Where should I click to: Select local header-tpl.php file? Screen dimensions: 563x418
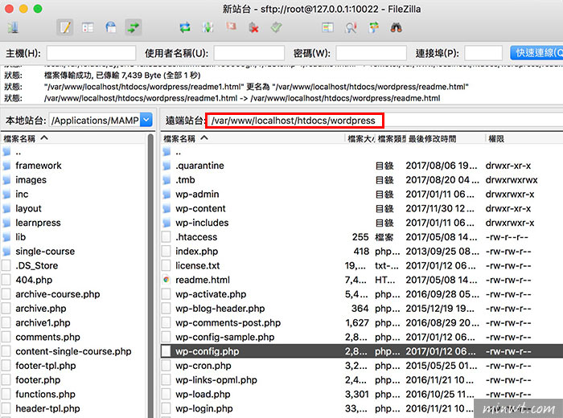pos(47,408)
